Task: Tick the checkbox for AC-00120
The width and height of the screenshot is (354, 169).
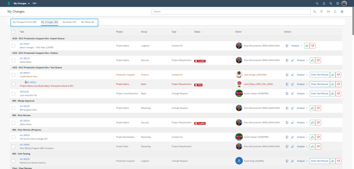Action: [x=13, y=108]
